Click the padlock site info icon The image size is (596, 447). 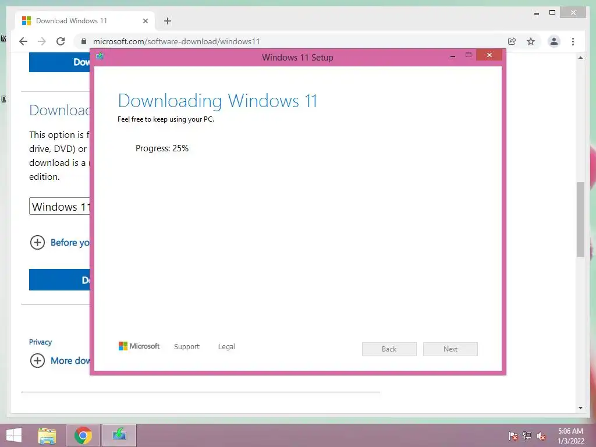click(x=84, y=41)
